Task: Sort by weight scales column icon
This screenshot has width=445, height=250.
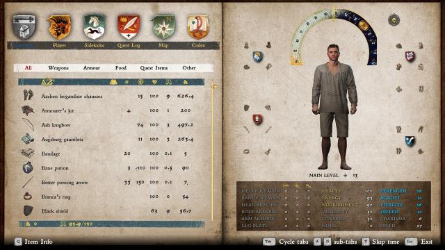Action: [168, 82]
